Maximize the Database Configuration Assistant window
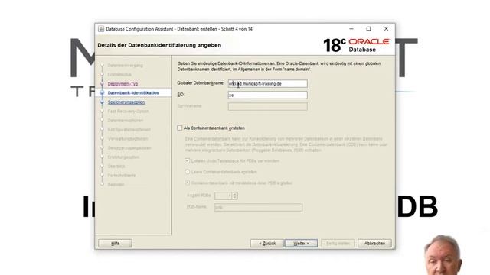This screenshot has height=275, width=490. coord(369,29)
